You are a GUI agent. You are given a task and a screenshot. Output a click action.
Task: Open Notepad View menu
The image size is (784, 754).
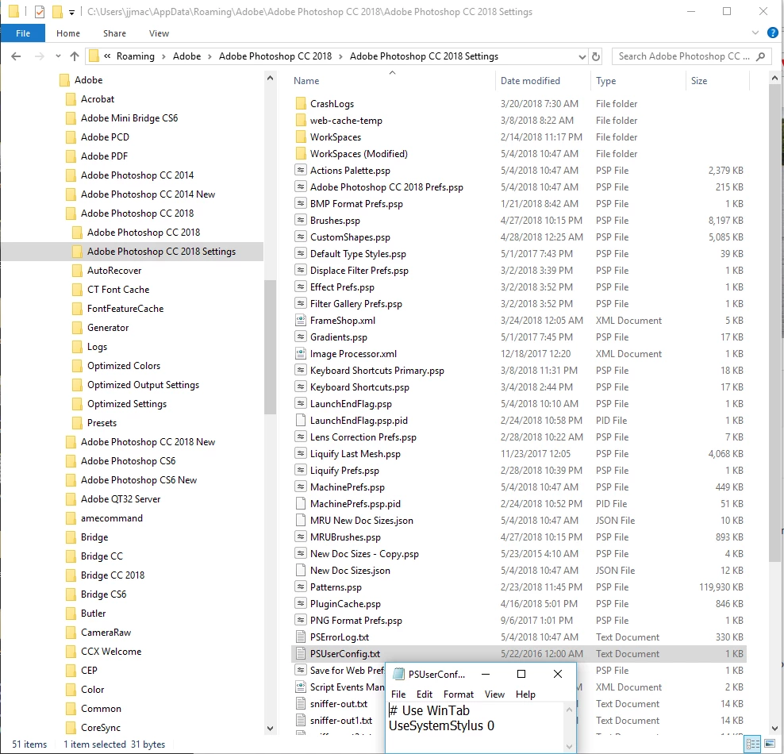point(494,694)
